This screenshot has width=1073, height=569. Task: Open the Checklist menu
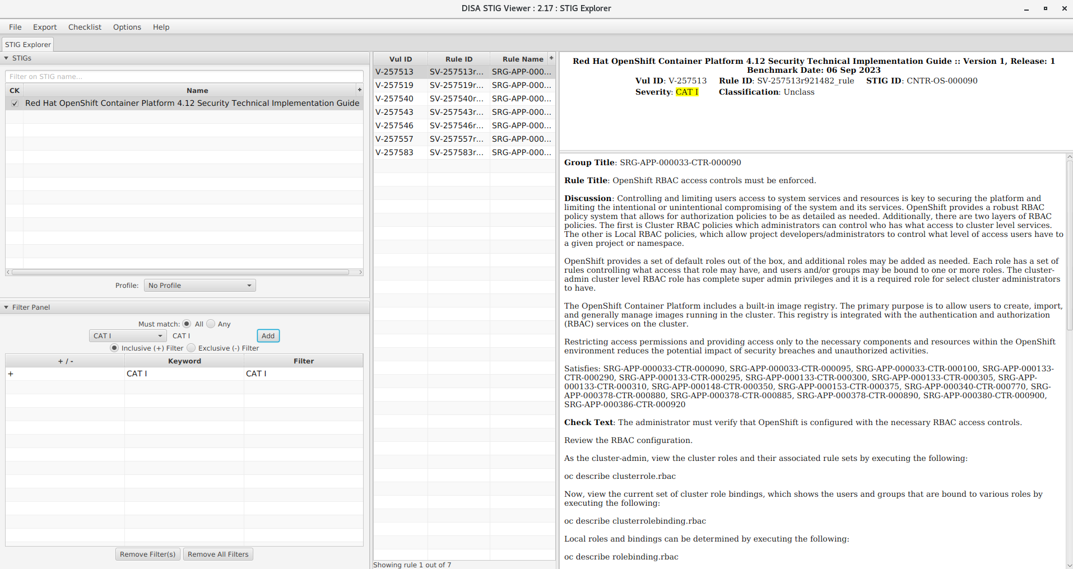tap(85, 27)
